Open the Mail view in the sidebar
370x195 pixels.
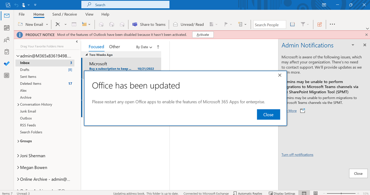click(x=7, y=16)
